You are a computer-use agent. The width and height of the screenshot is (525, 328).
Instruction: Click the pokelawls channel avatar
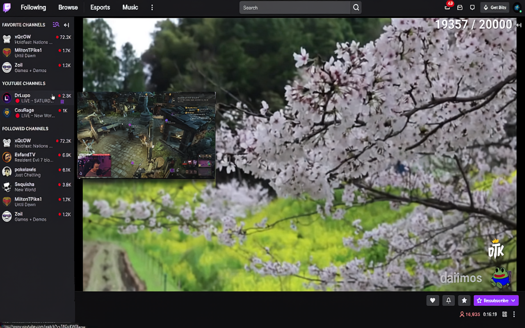7,172
